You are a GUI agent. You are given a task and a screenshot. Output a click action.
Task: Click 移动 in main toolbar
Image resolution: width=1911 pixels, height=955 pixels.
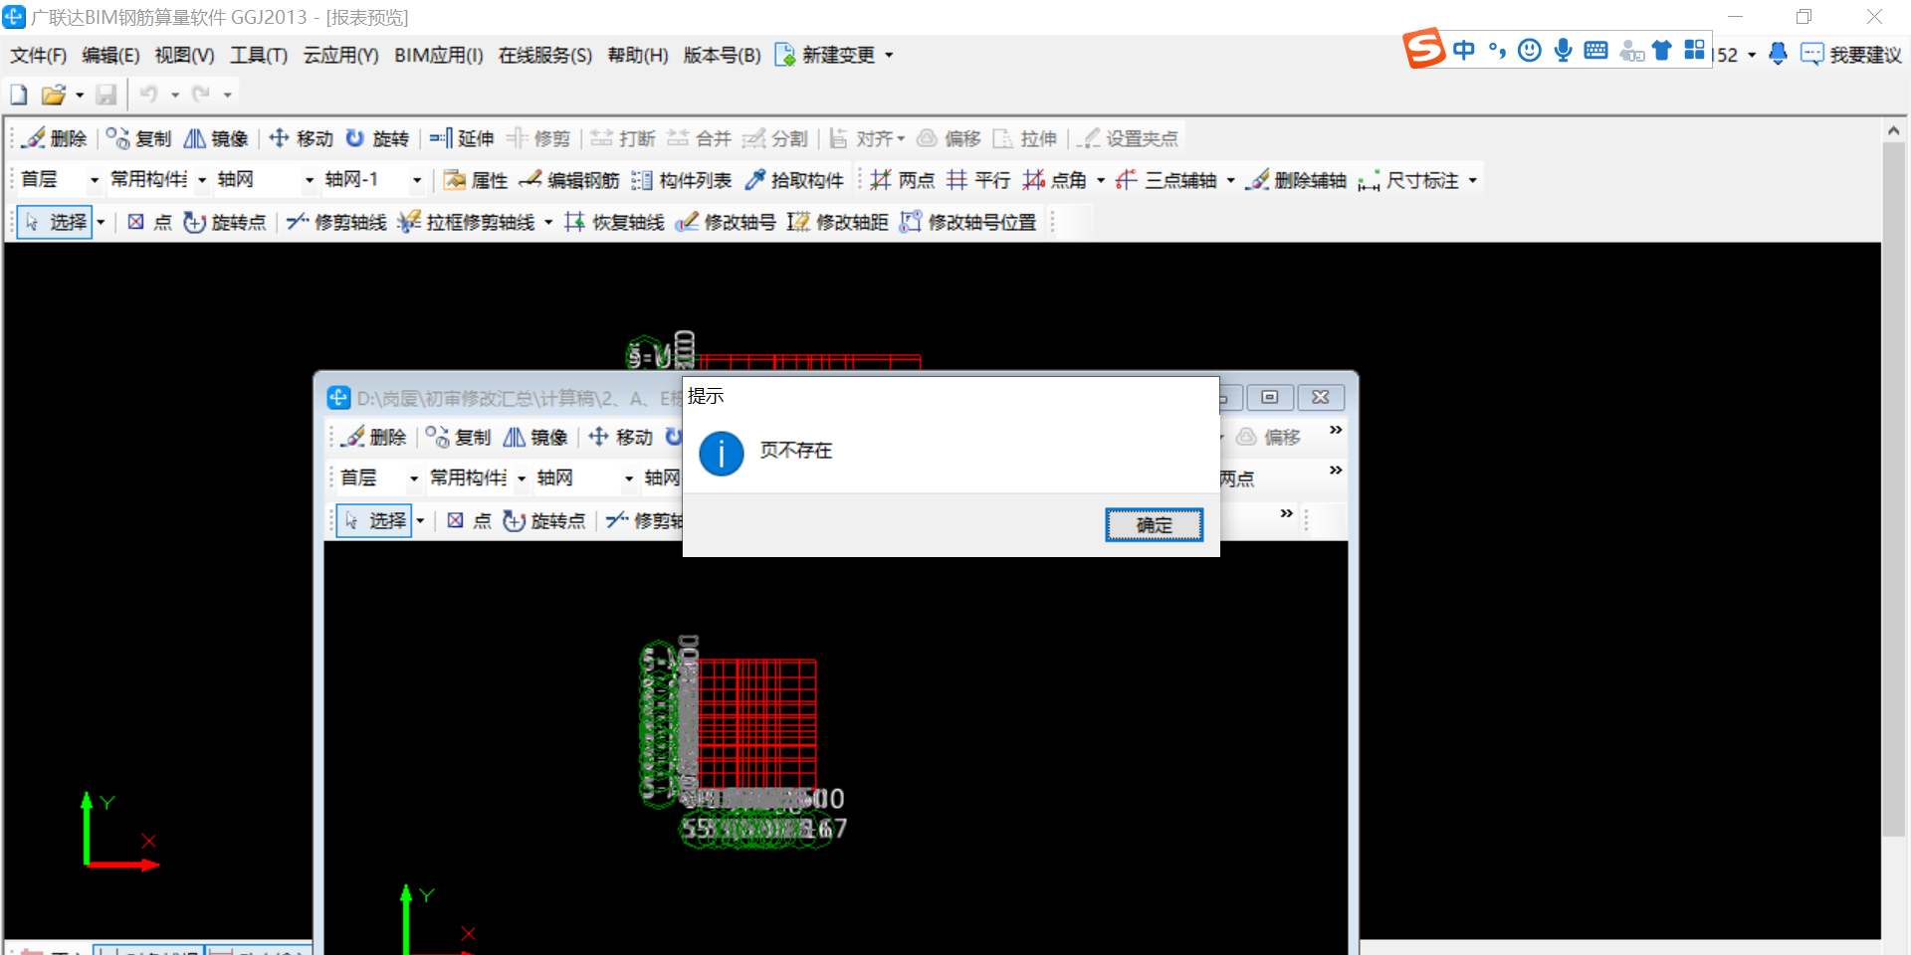[x=302, y=138]
